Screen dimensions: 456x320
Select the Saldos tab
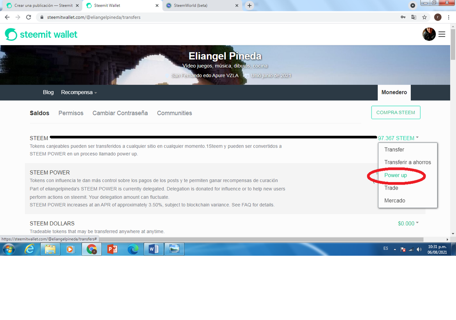click(40, 113)
